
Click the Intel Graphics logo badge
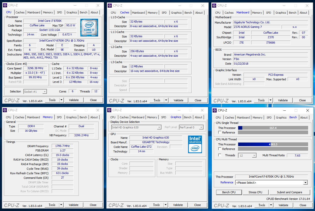[x=195, y=144]
